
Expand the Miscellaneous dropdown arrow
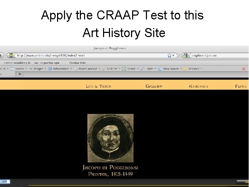coord(99,69)
